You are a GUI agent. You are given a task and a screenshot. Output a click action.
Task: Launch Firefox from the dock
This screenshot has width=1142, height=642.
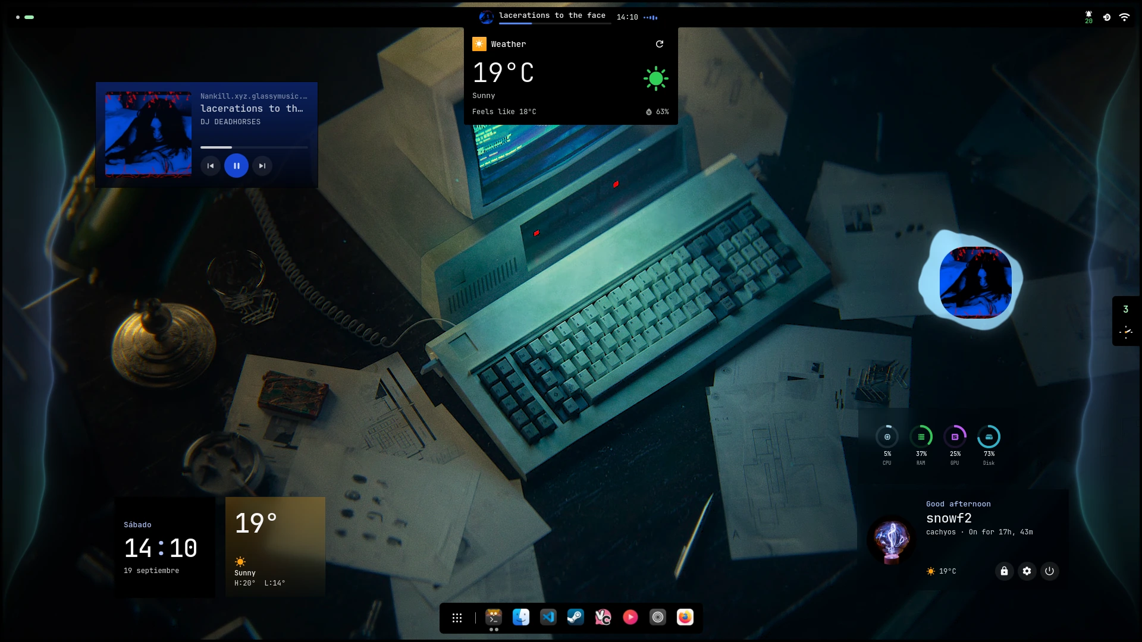tap(685, 617)
